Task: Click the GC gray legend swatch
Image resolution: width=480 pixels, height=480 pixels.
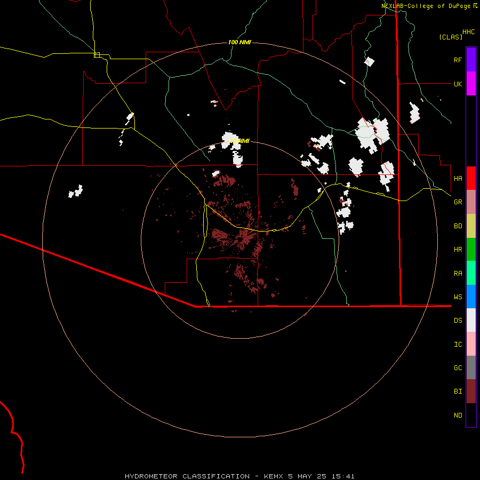Action: point(471,367)
